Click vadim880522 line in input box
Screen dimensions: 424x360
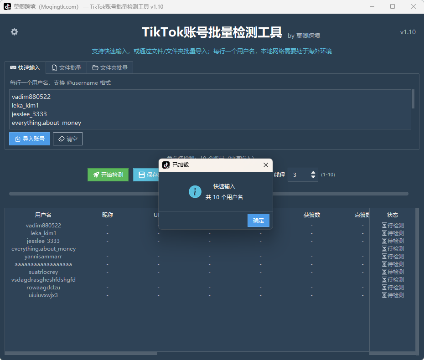31,97
